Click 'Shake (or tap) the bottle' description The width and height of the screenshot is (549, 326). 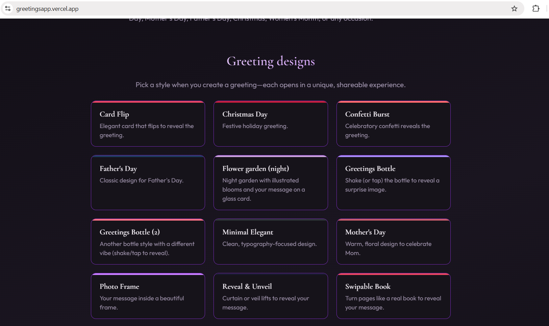tap(392, 185)
